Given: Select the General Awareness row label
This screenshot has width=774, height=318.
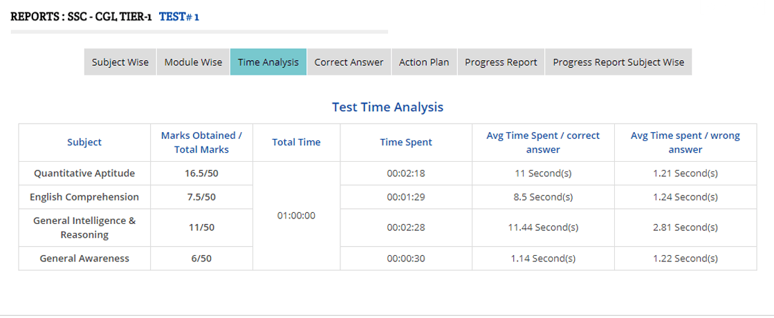Looking at the screenshot, I should click(84, 259).
